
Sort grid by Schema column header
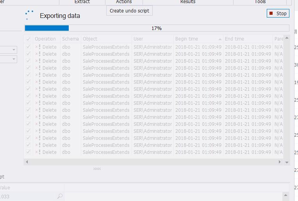pyautogui.click(x=70, y=39)
